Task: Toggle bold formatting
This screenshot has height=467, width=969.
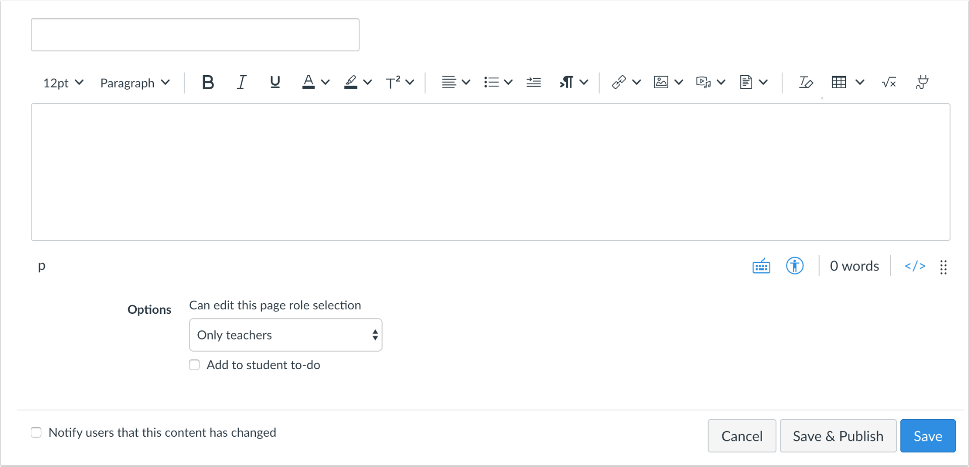Action: coord(207,82)
